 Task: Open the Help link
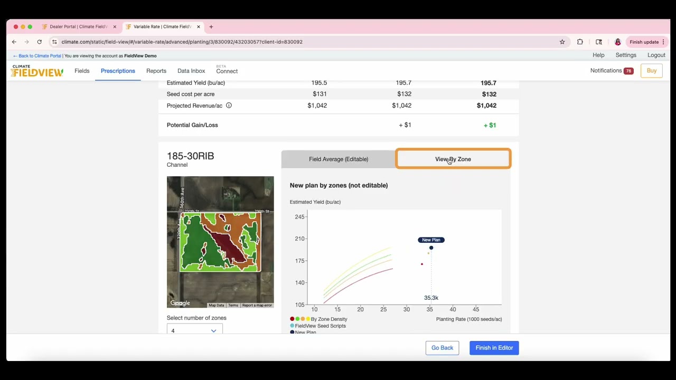[598, 55]
